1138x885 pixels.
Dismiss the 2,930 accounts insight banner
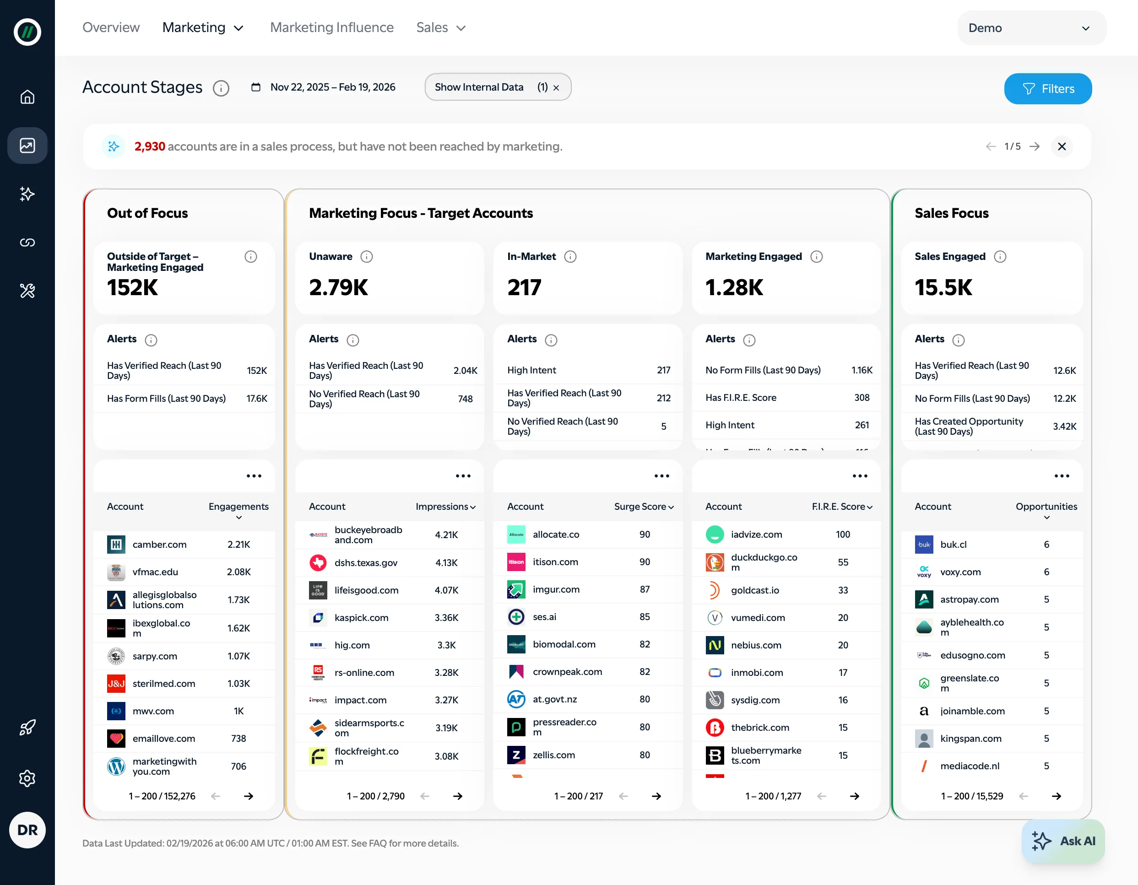(x=1062, y=146)
